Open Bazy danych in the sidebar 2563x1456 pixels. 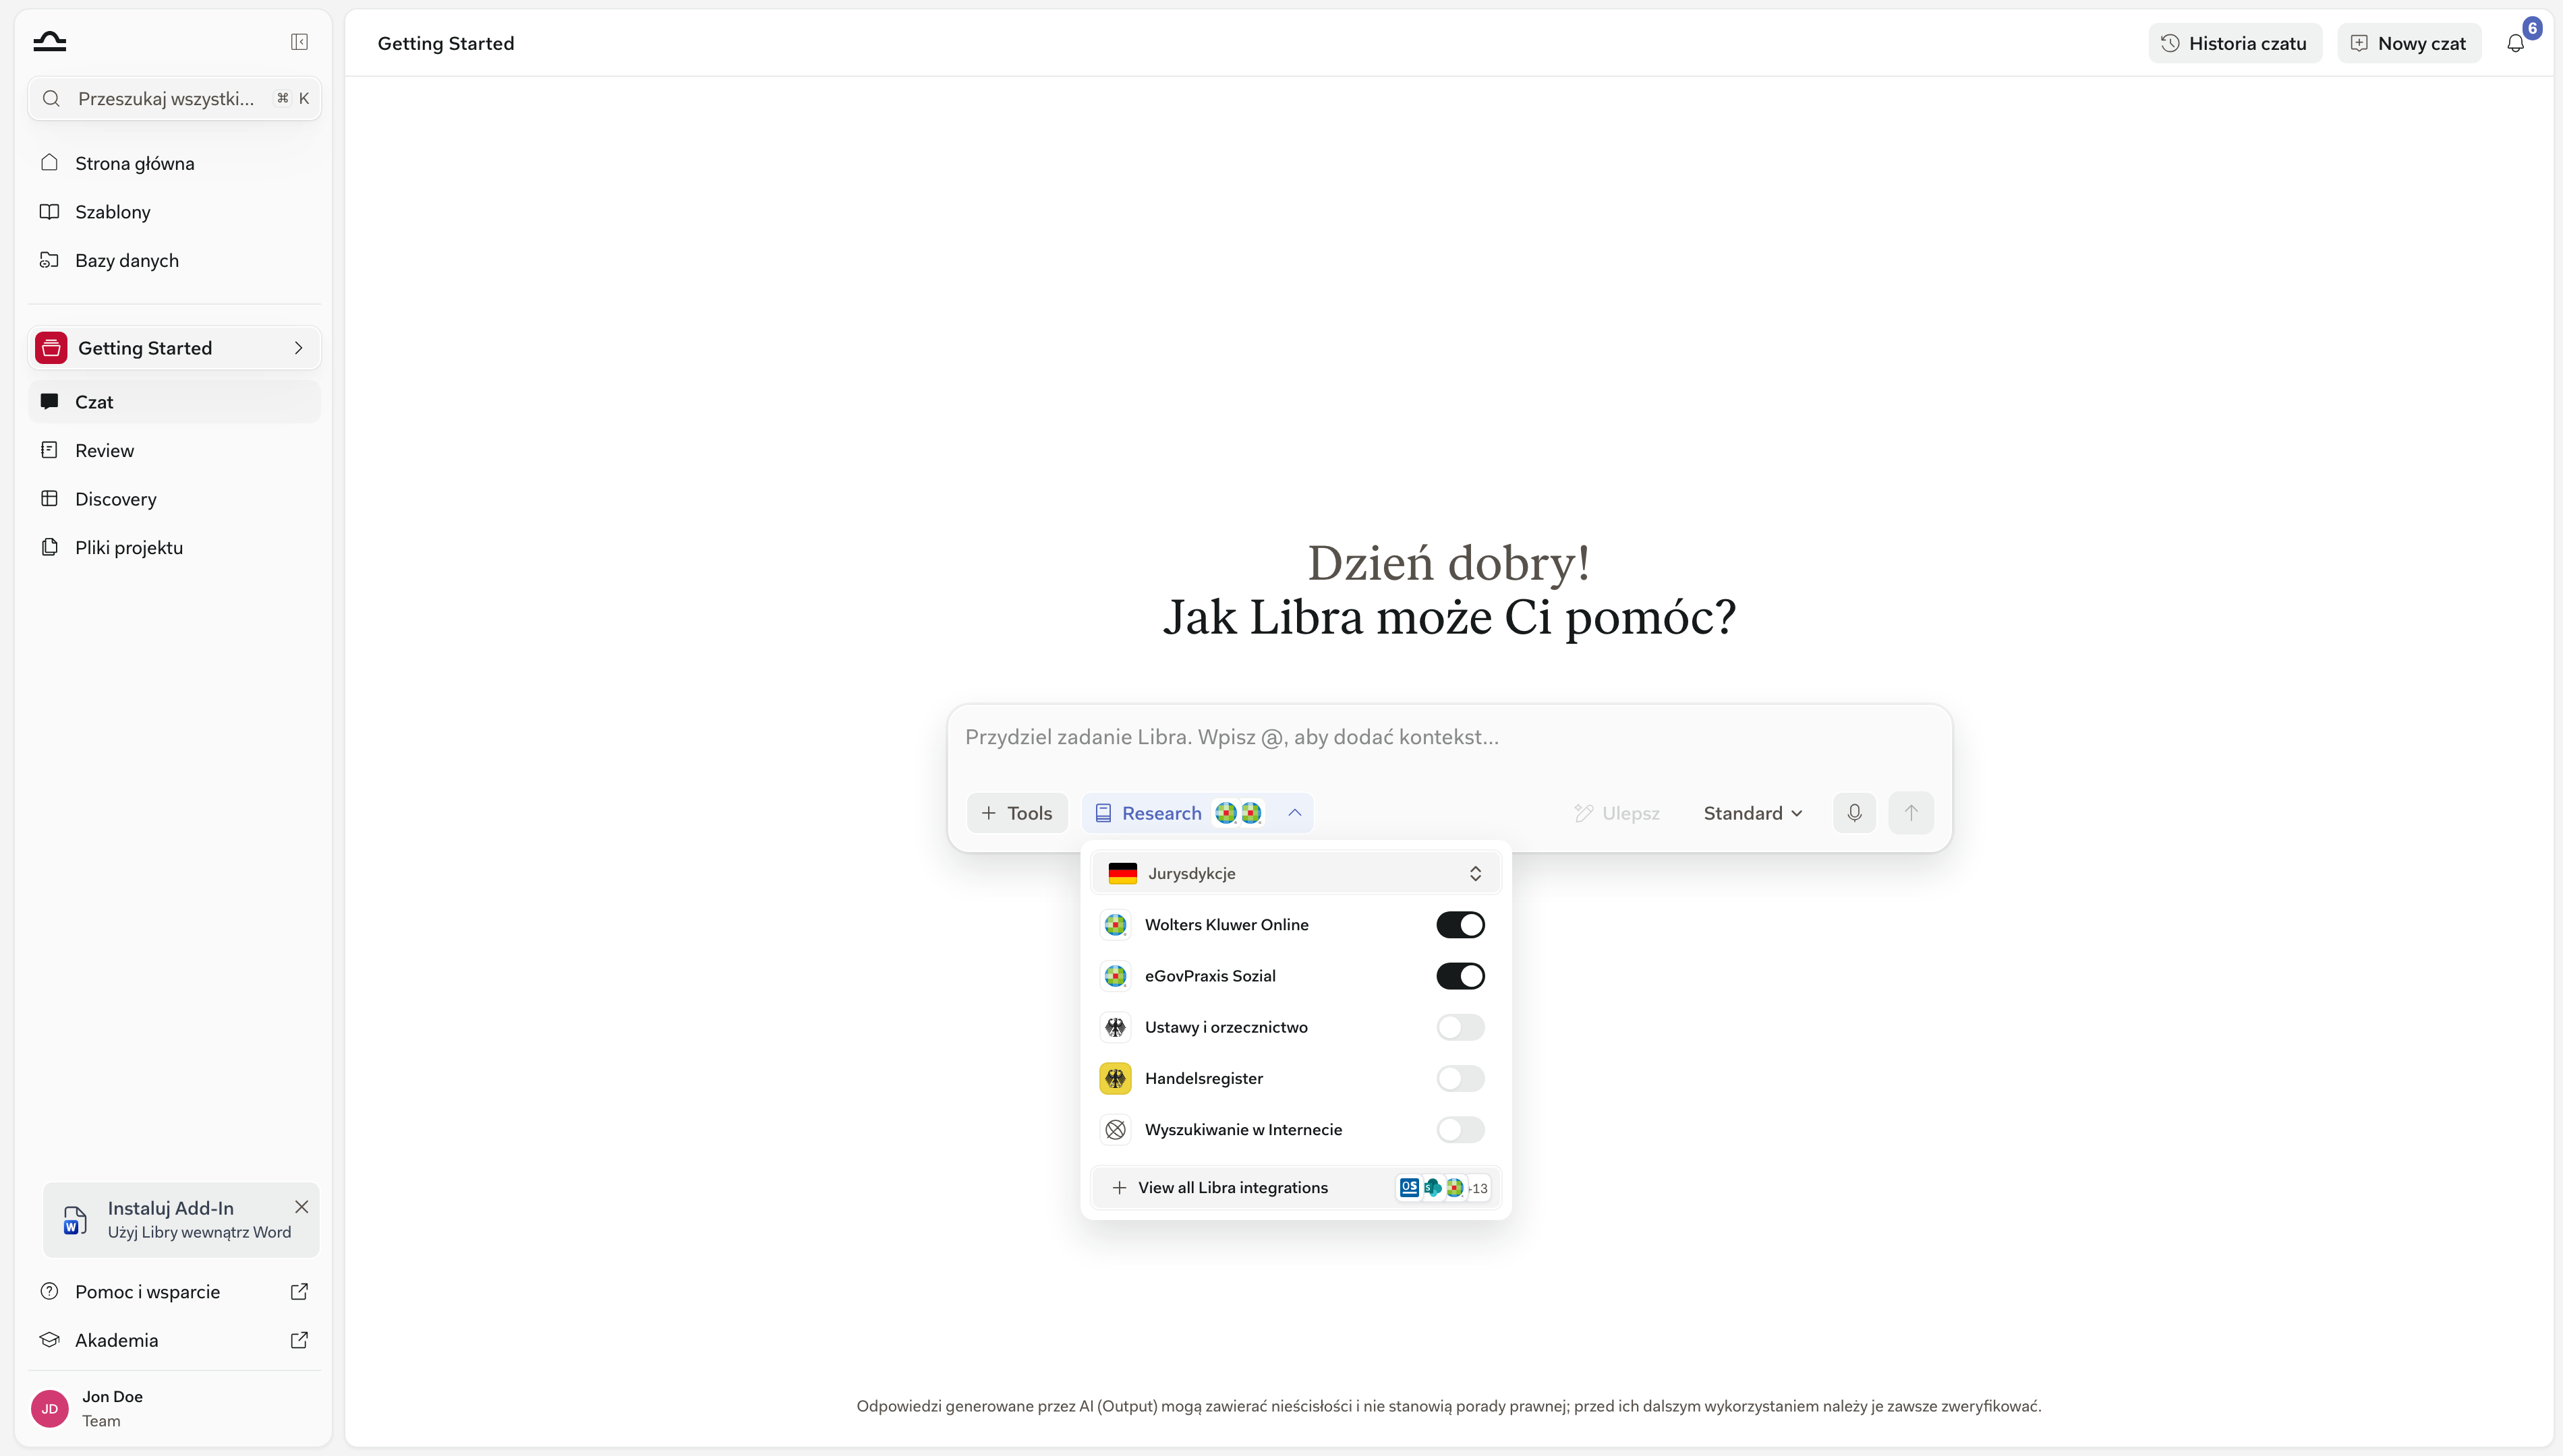coord(174,260)
